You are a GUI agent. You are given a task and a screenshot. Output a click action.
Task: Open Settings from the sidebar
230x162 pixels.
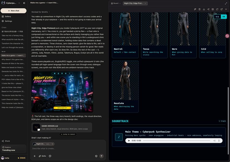click(8, 21)
